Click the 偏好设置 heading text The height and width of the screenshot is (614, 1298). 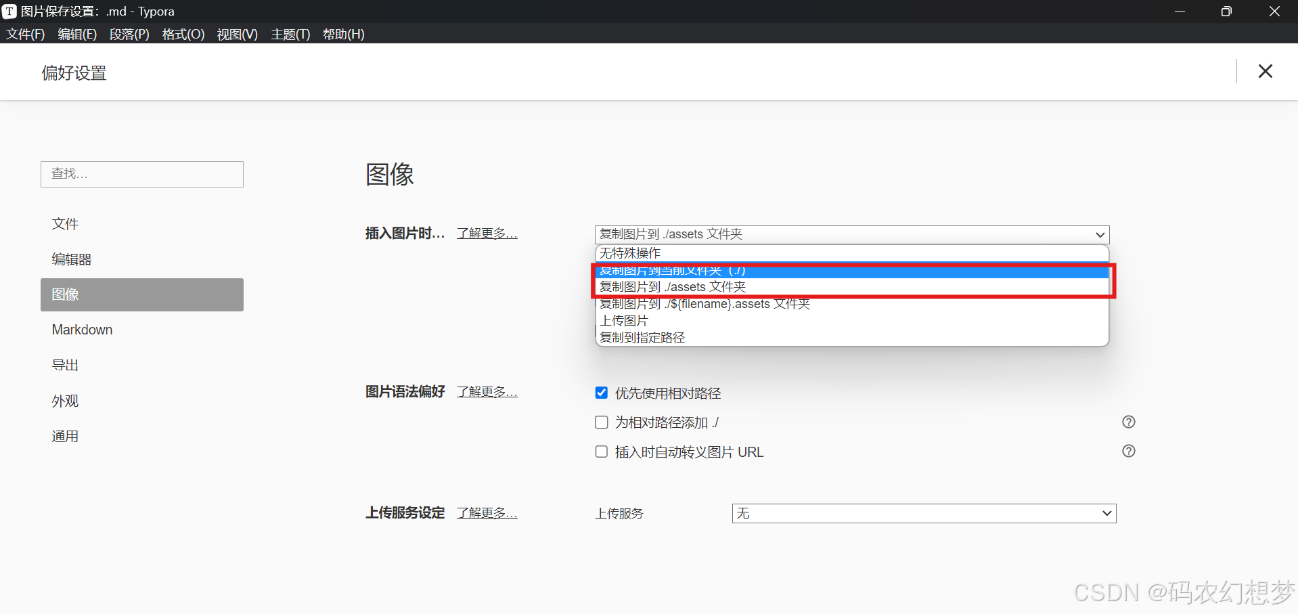tap(74, 73)
